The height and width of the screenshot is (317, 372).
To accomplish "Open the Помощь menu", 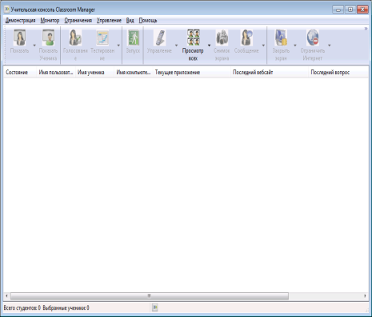I will [x=148, y=20].
